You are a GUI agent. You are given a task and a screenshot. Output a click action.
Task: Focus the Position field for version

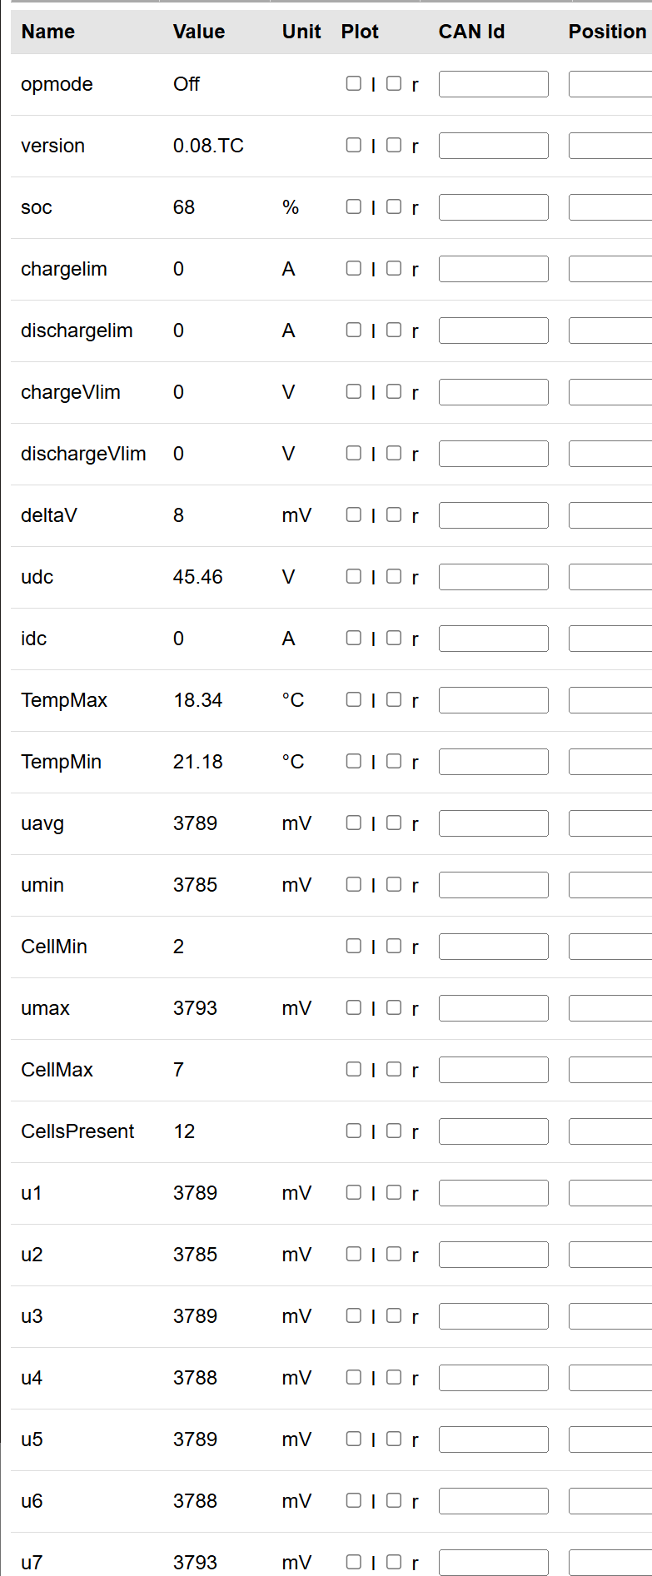click(x=610, y=146)
